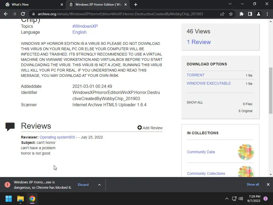Bookmark this page with the star icon

coord(231,14)
